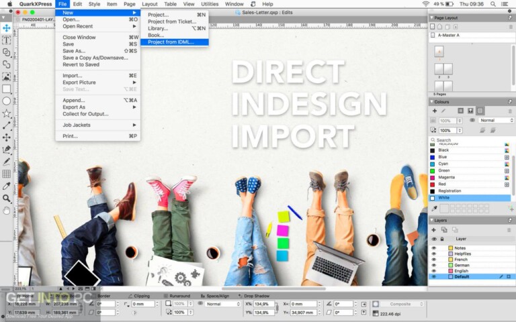Click the background colour icon in Colours
Viewport: 516px width, 322px height.
[x=480, y=111]
